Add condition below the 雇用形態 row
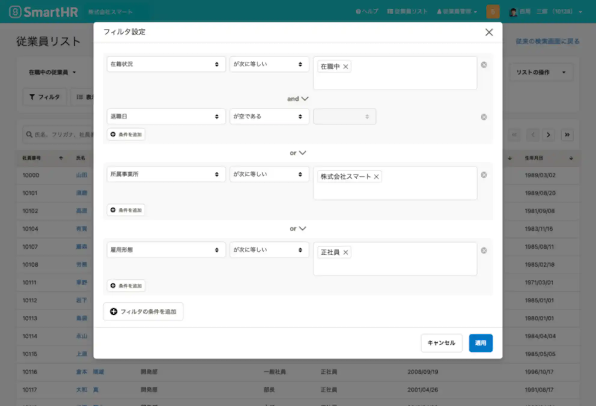Viewport: 596px width, 406px height. pyautogui.click(x=126, y=286)
